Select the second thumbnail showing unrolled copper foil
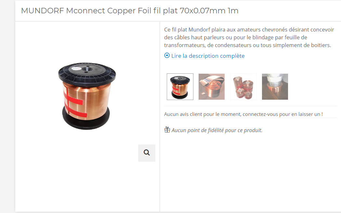341x213 pixels. 211,87
